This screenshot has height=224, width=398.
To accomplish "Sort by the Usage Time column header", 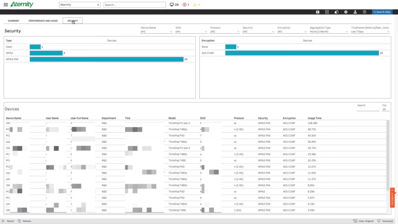I will pyautogui.click(x=314, y=118).
